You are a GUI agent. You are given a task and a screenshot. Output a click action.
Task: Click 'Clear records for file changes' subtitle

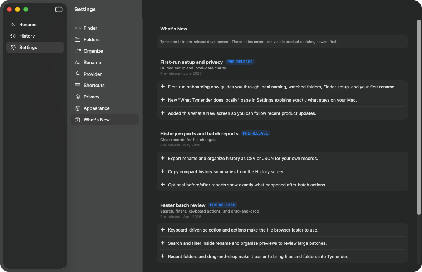click(188, 140)
